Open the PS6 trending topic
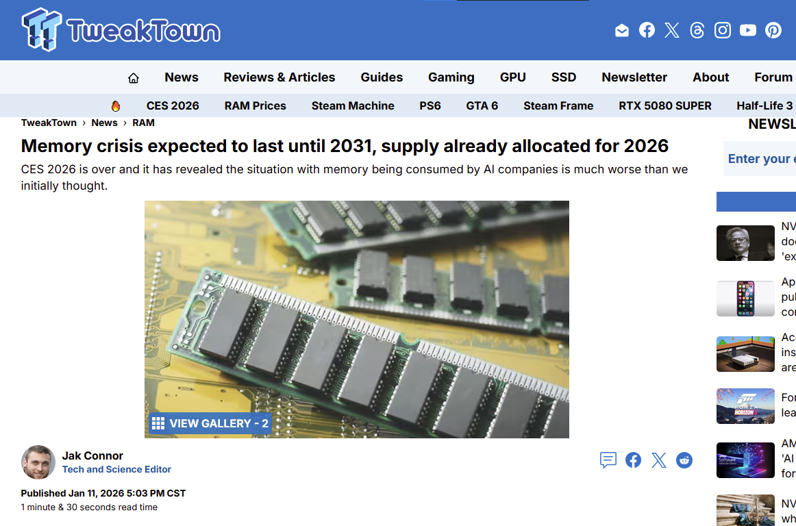The width and height of the screenshot is (796, 526). tap(430, 105)
